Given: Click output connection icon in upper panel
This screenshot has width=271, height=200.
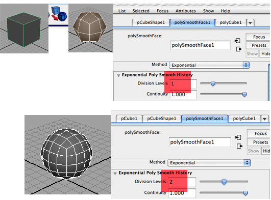Looking at the screenshot, I should pos(239,49).
